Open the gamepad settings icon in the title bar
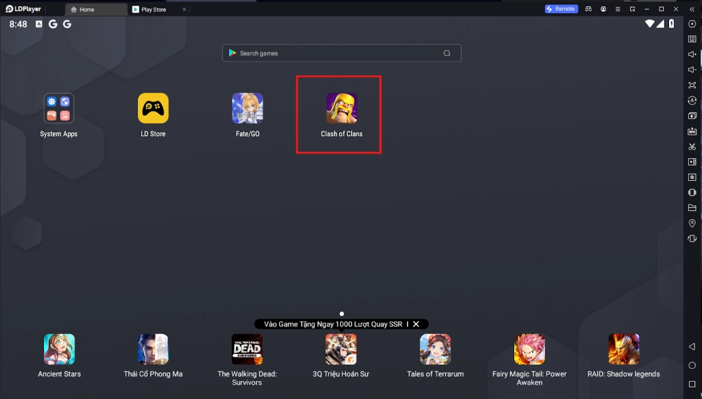Viewport: 702px width, 399px height. [x=588, y=9]
